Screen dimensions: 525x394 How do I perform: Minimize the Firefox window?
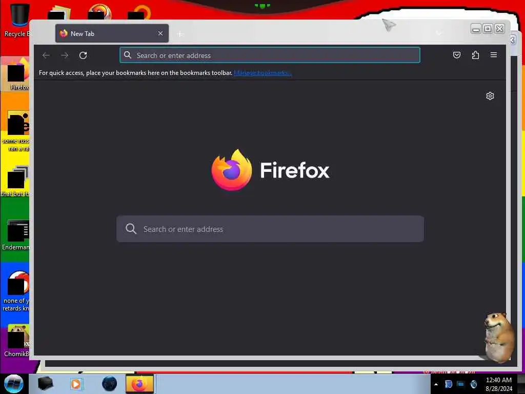click(x=476, y=29)
